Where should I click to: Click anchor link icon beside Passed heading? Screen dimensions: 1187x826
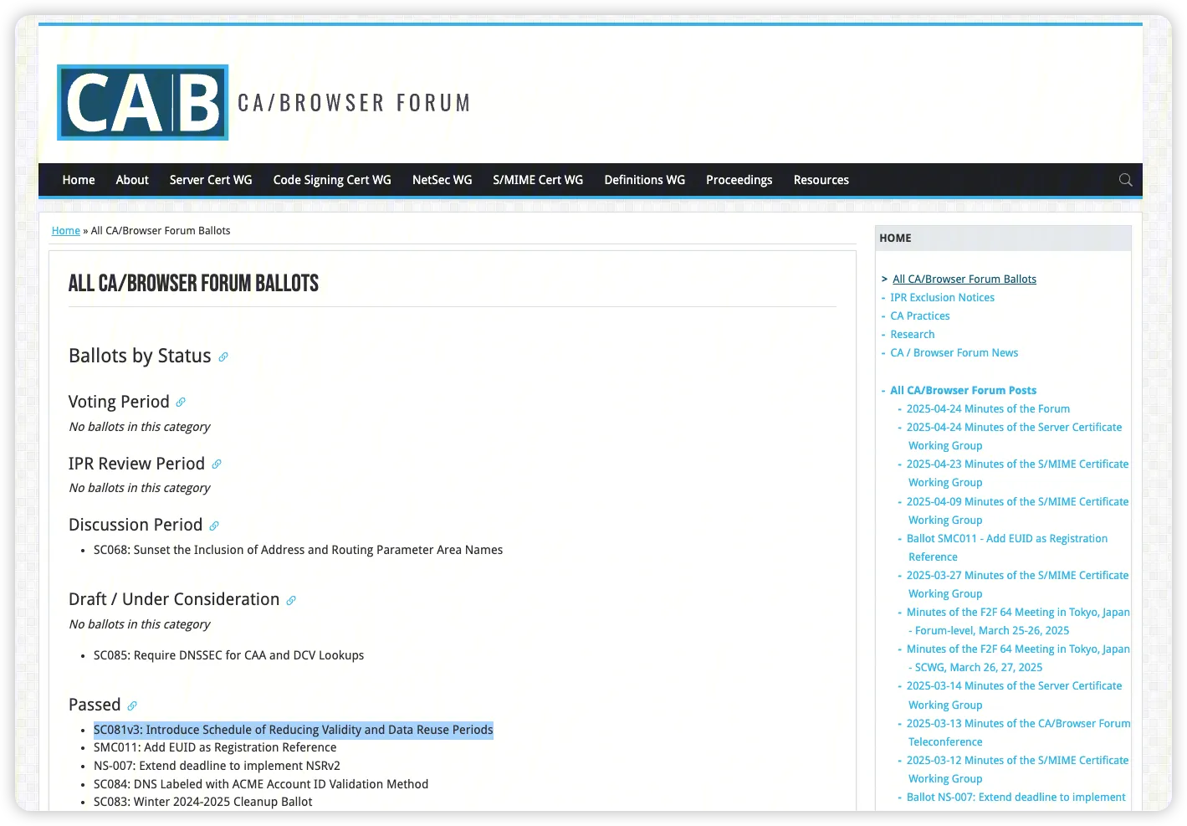(132, 706)
